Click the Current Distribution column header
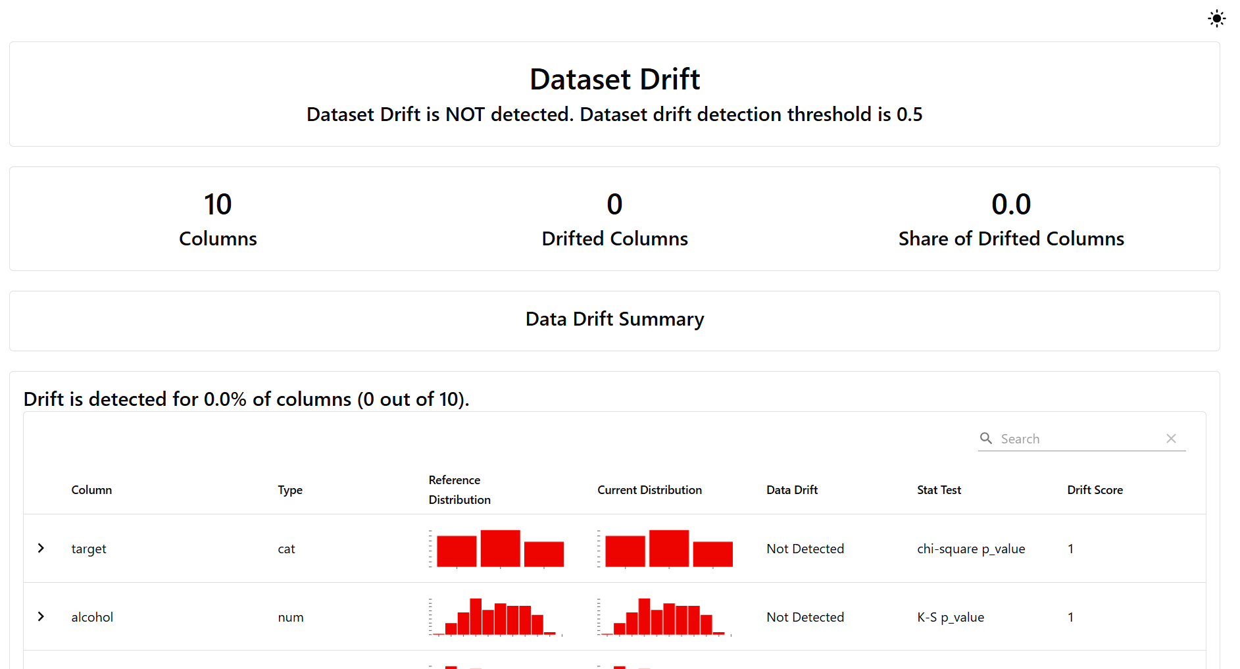This screenshot has width=1240, height=669. click(x=649, y=490)
